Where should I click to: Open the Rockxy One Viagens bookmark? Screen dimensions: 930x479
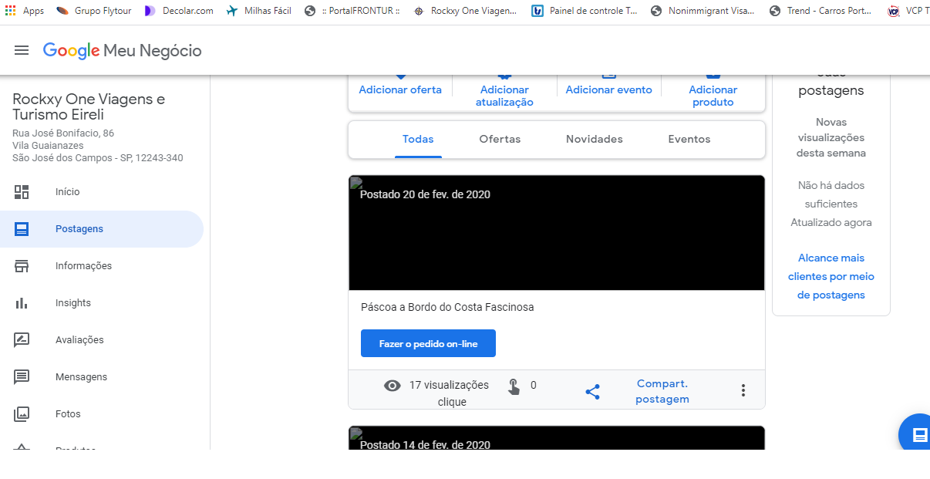point(466,11)
